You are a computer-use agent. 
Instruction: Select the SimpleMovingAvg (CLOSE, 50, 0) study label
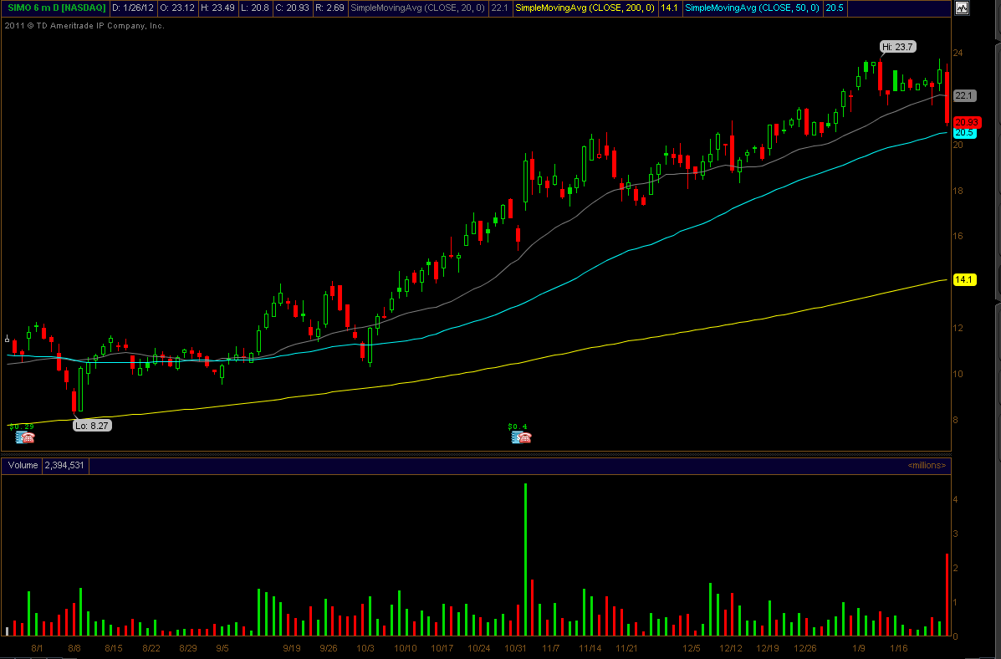[x=753, y=8]
